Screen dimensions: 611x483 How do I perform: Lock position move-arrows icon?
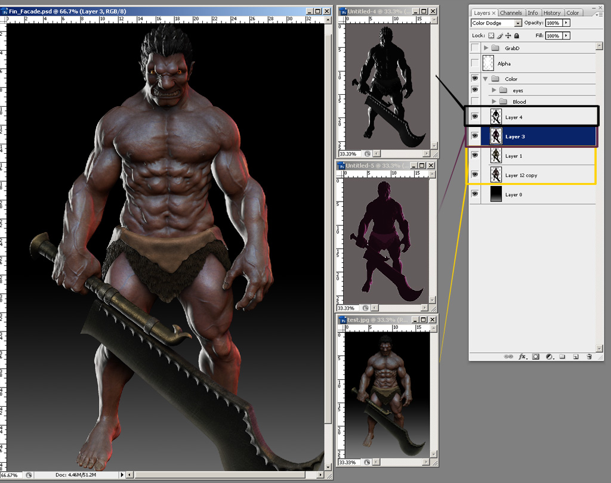[x=508, y=35]
